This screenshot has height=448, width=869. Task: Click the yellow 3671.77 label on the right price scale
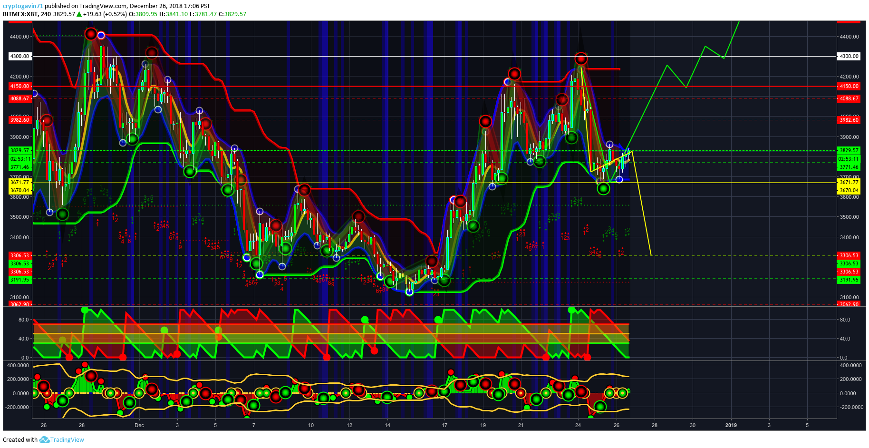[x=849, y=183]
